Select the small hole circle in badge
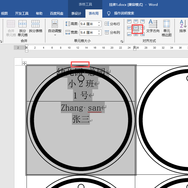This screenshot has height=188, width=188. 81,79
